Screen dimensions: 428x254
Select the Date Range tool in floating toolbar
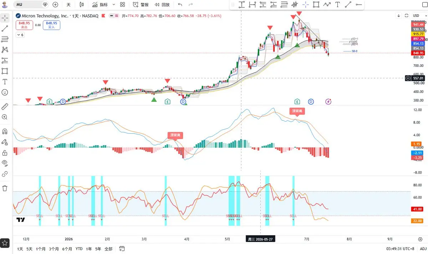tap(253, 5)
